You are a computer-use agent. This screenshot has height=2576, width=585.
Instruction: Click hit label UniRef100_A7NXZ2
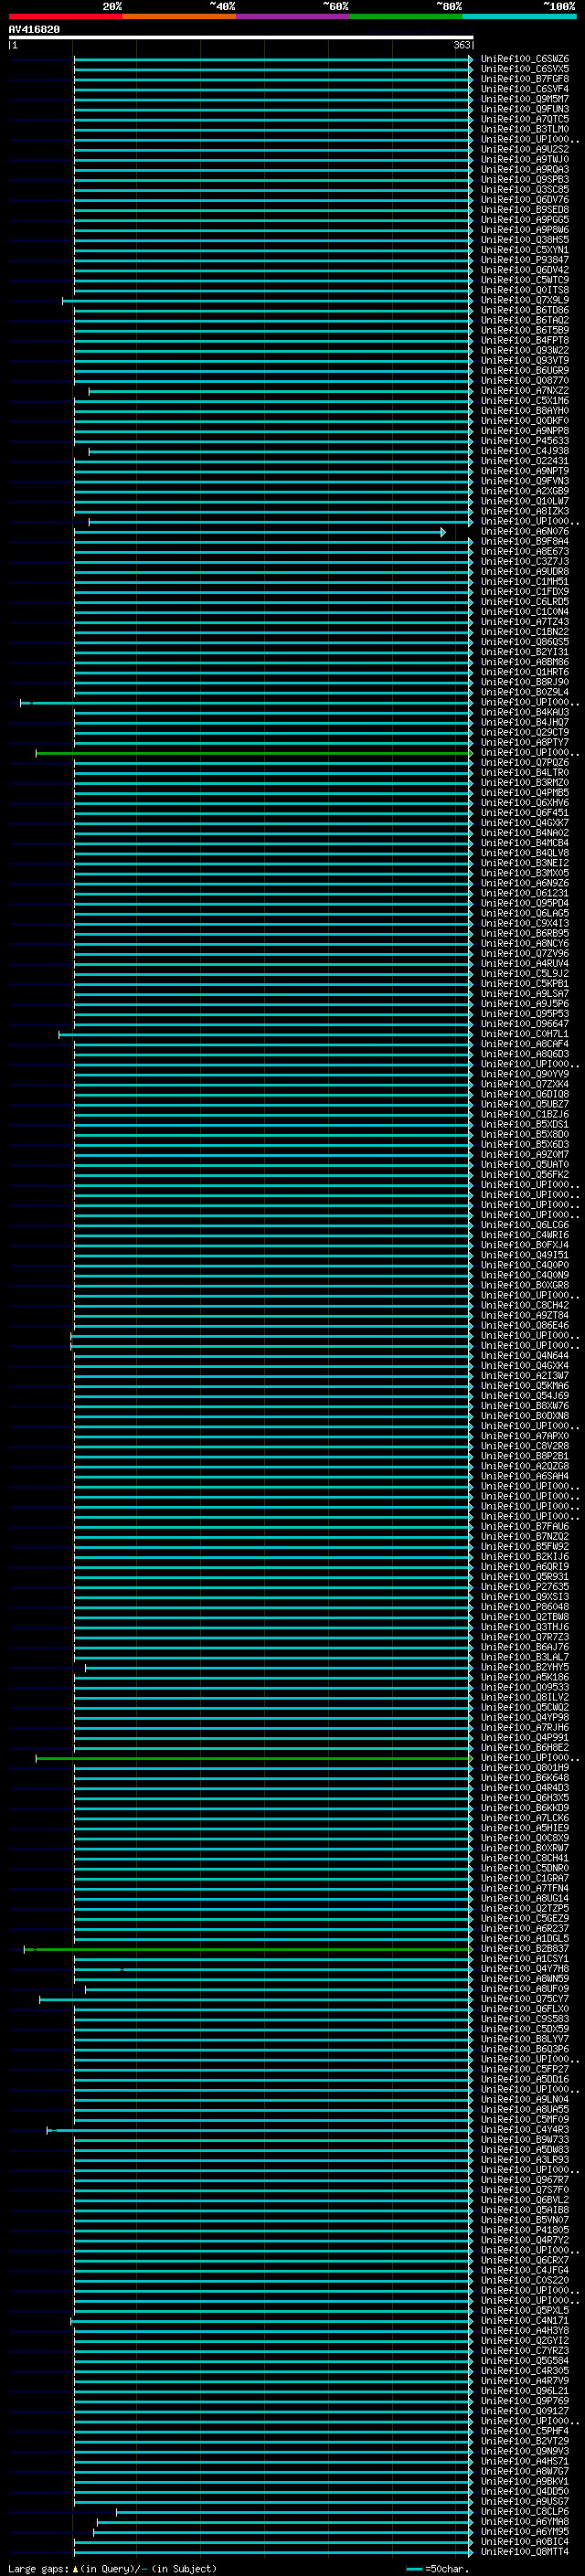click(x=525, y=391)
